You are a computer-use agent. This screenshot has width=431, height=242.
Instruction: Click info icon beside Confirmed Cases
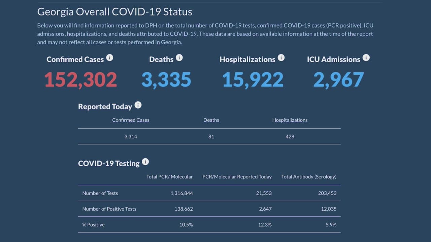pyautogui.click(x=110, y=58)
